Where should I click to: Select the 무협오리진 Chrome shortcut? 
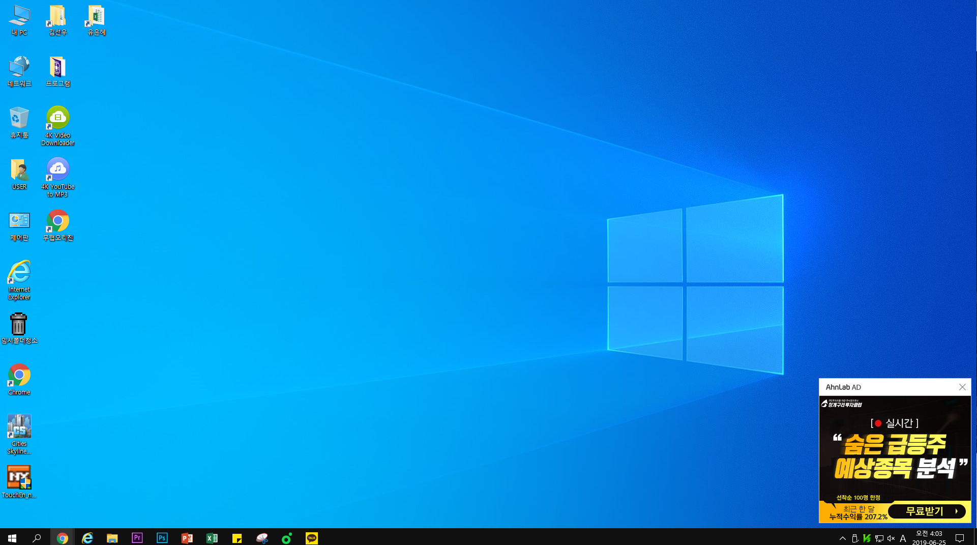pyautogui.click(x=57, y=226)
